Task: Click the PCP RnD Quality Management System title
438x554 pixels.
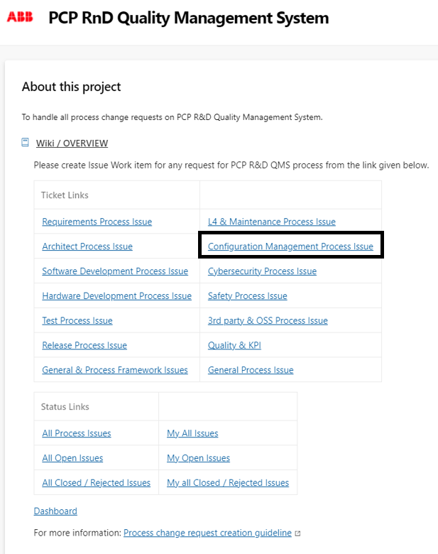Action: pyautogui.click(x=189, y=18)
